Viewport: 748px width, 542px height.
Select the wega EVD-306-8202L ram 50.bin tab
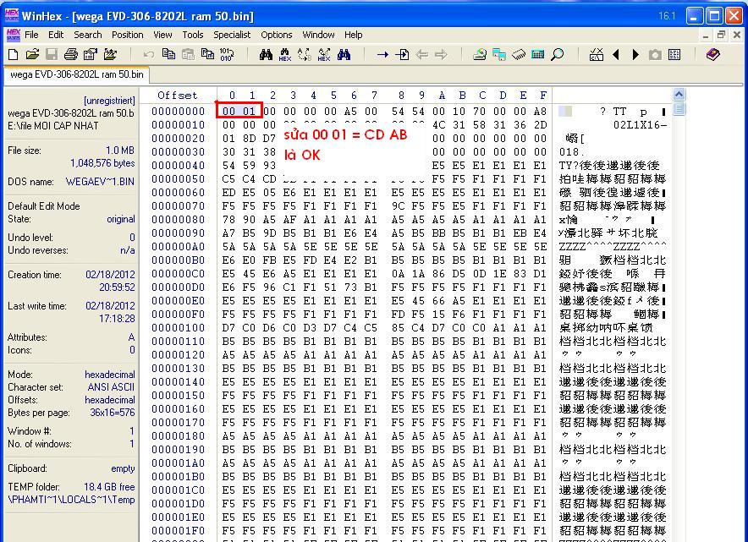[x=77, y=75]
